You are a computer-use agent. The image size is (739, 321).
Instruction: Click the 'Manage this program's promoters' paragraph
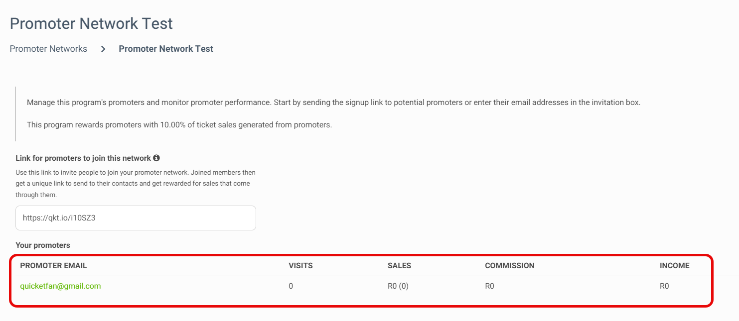coord(333,103)
